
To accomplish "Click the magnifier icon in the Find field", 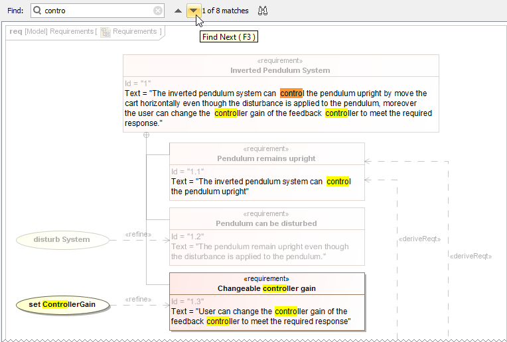I will [x=37, y=11].
